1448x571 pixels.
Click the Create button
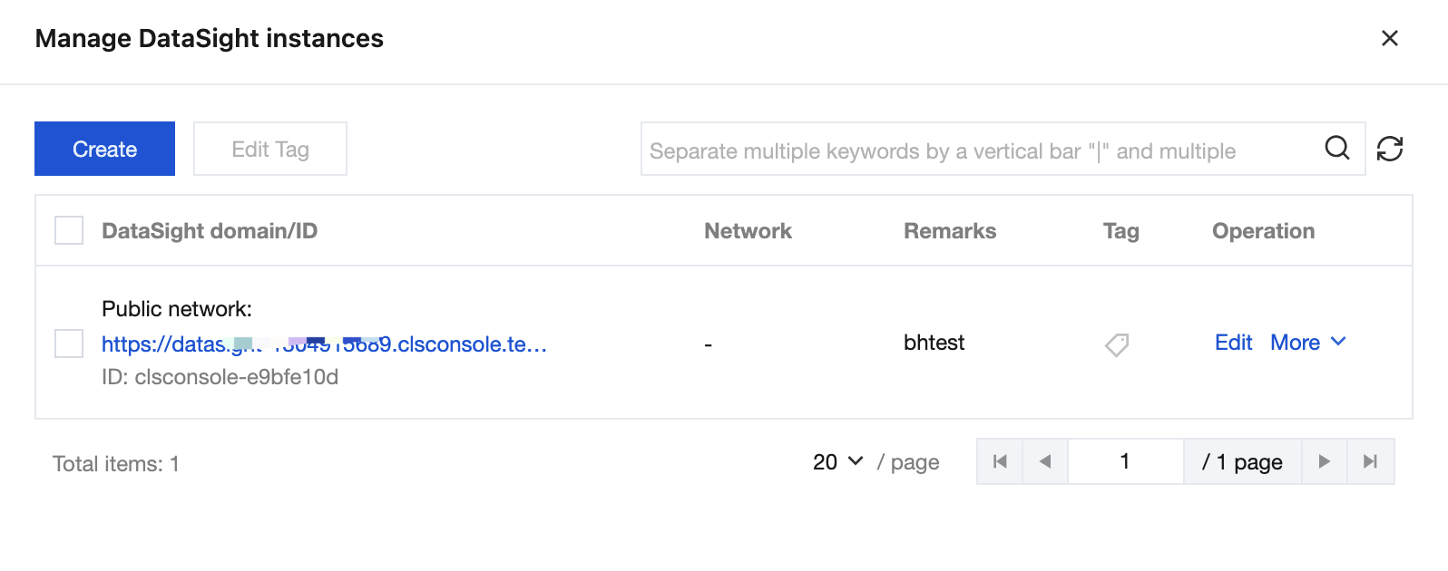[104, 149]
